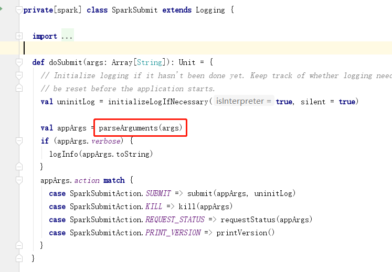The height and width of the screenshot is (272, 392).
Task: Click the 'extends' keyword
Action: point(177,10)
